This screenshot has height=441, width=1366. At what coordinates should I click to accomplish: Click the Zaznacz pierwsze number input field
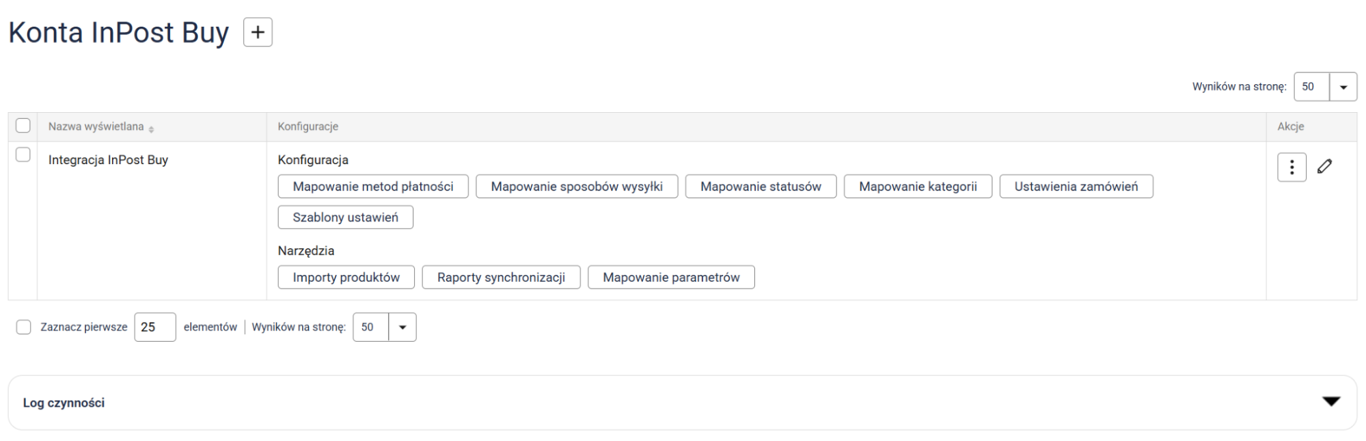click(x=155, y=328)
